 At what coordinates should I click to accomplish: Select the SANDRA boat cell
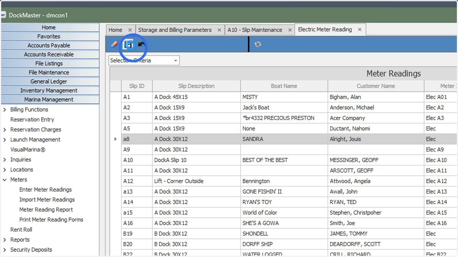(x=284, y=139)
